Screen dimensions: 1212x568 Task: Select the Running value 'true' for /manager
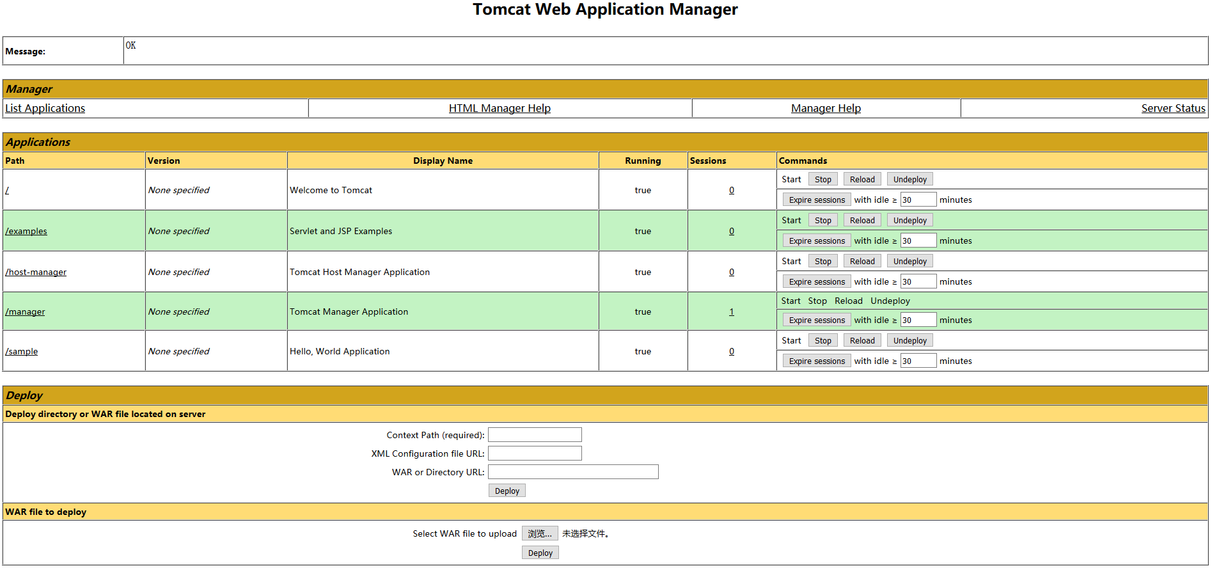click(x=643, y=312)
